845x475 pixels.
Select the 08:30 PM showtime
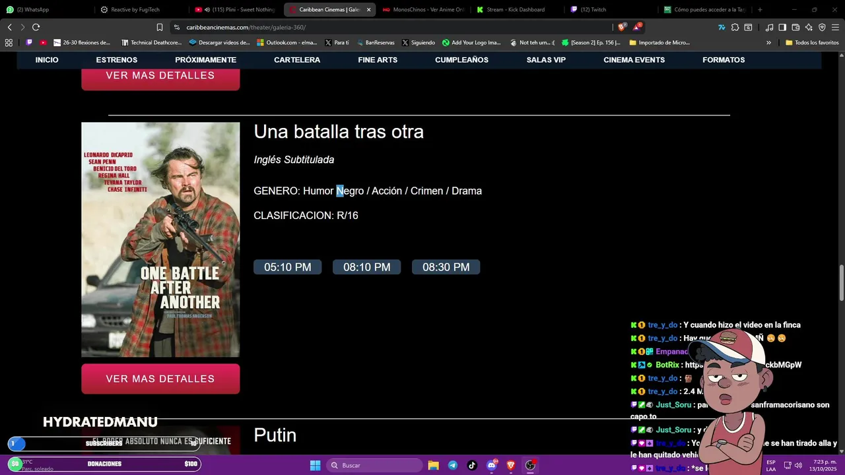[446, 267]
